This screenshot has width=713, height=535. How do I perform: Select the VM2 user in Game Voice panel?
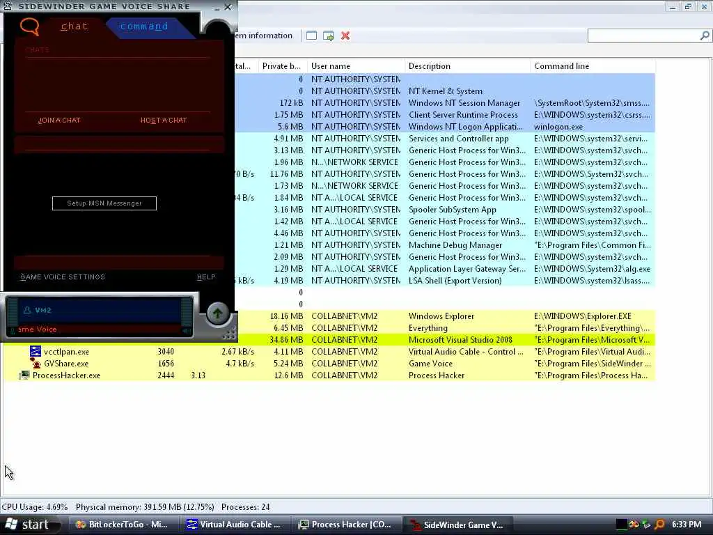point(42,310)
